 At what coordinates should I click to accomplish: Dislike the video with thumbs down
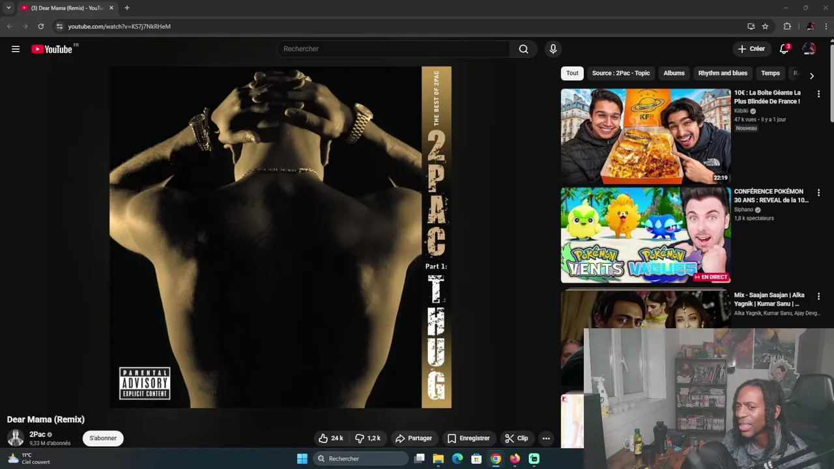[x=368, y=438]
